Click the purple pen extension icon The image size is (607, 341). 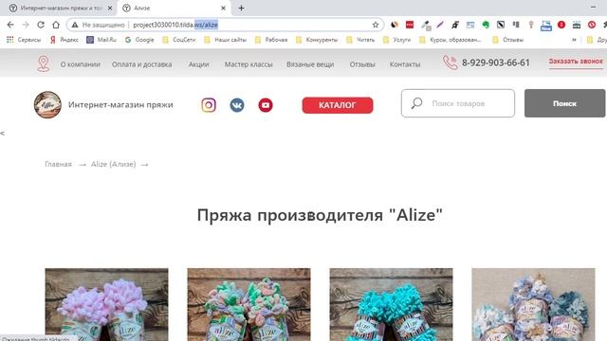[x=440, y=25]
